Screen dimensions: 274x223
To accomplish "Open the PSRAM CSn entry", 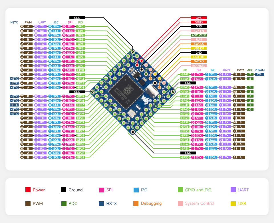I will (x=260, y=74).
